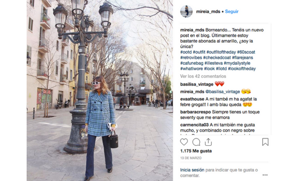Follow the account with Seguir
This screenshot has width=298, height=181.
pyautogui.click(x=232, y=11)
